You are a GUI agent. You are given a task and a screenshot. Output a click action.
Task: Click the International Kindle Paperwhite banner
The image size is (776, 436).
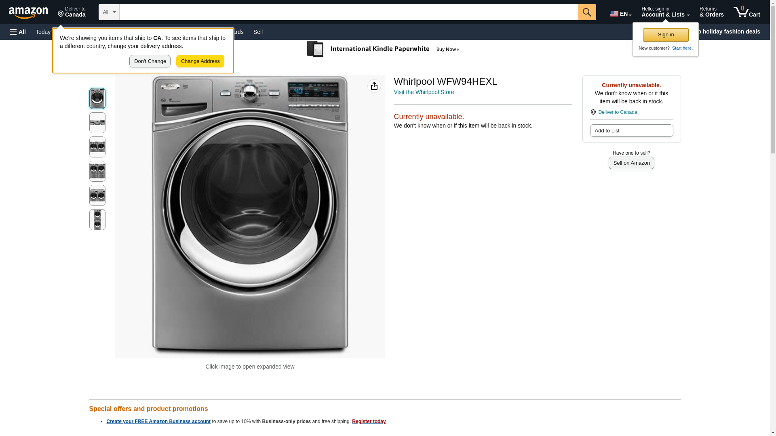pos(383,49)
